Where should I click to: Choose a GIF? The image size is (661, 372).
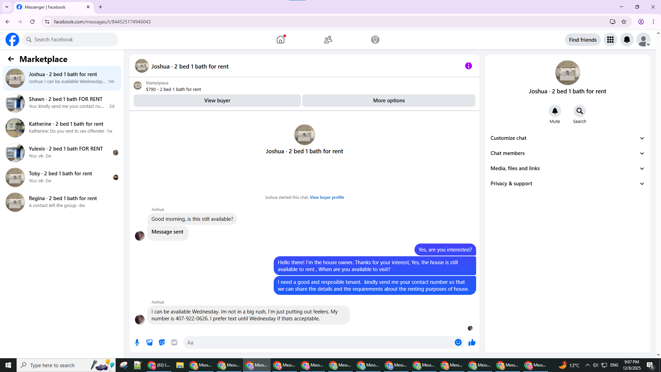[174, 342]
